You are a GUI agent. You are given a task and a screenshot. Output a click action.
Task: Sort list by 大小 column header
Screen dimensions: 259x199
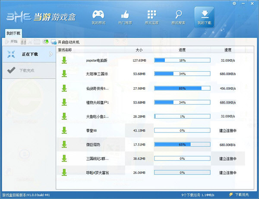click(x=139, y=50)
